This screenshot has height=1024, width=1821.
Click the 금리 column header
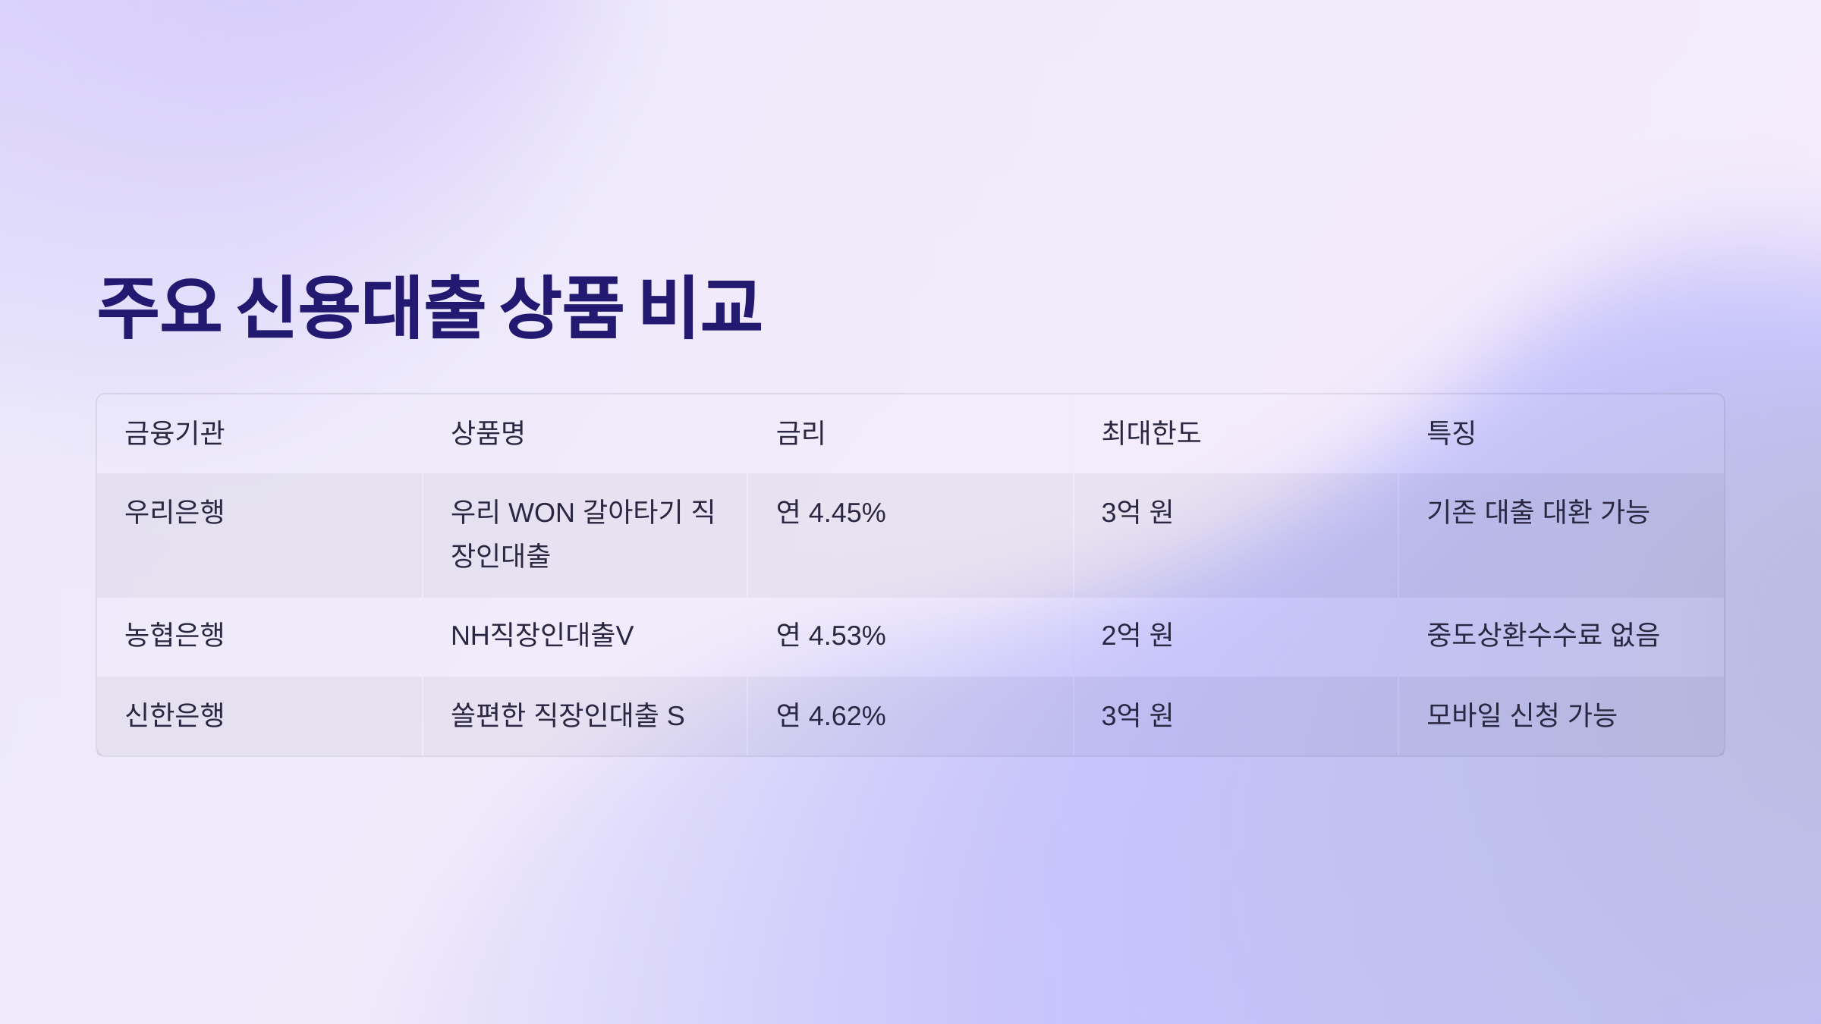click(x=800, y=433)
